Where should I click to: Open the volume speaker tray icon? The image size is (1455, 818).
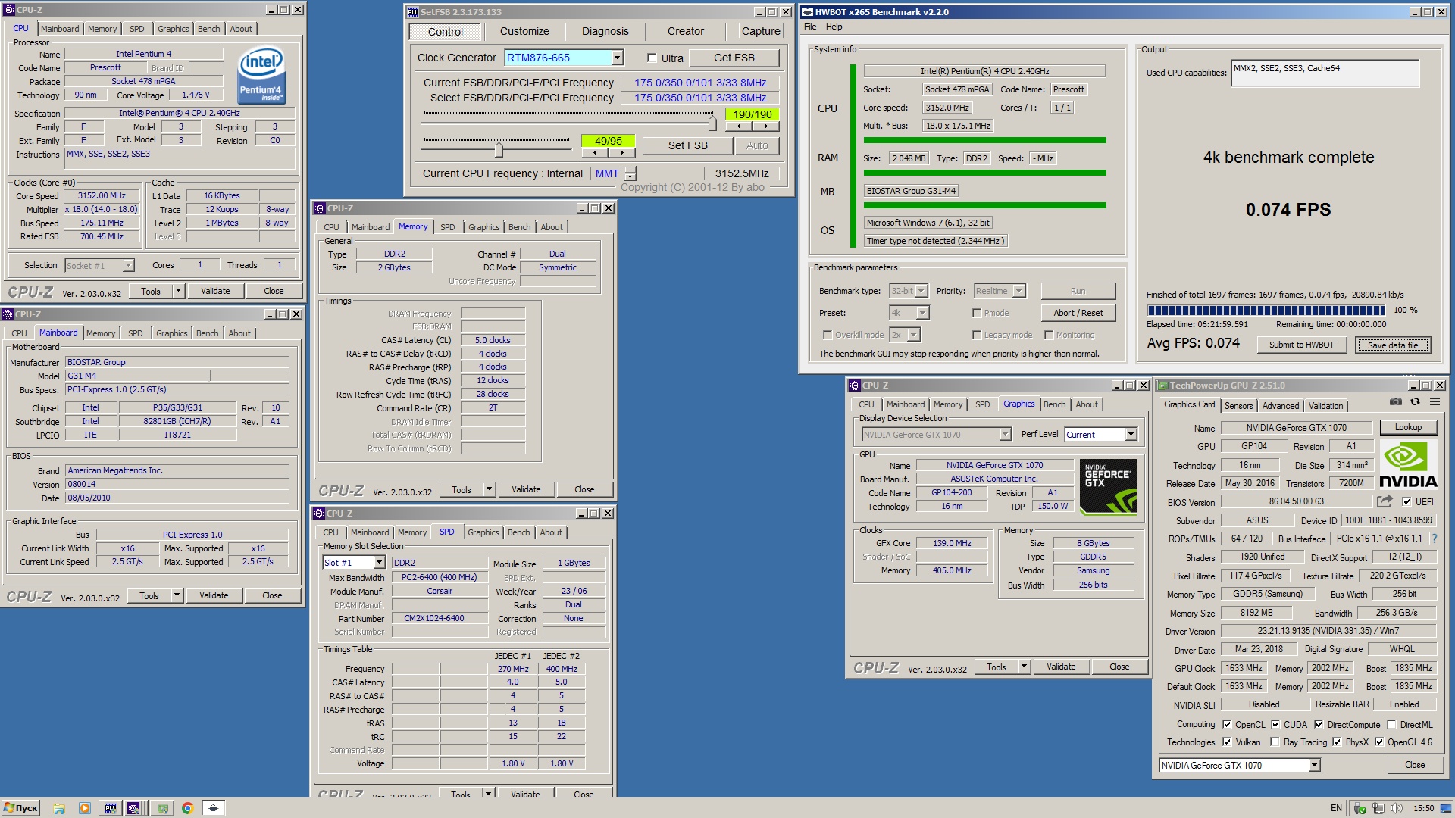1396,808
